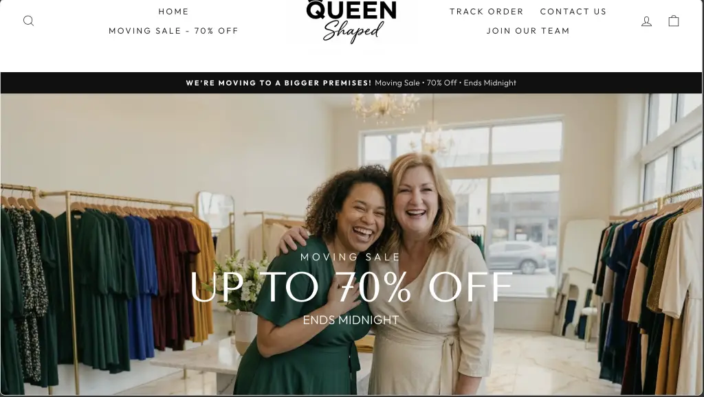
Task: Click the blue dresses on left rack
Action: (141, 287)
